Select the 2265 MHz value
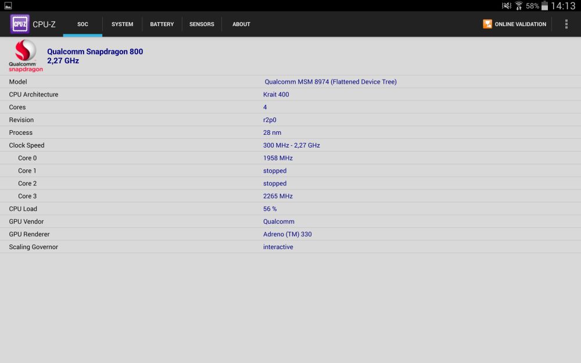Image resolution: width=581 pixels, height=363 pixels. click(278, 196)
